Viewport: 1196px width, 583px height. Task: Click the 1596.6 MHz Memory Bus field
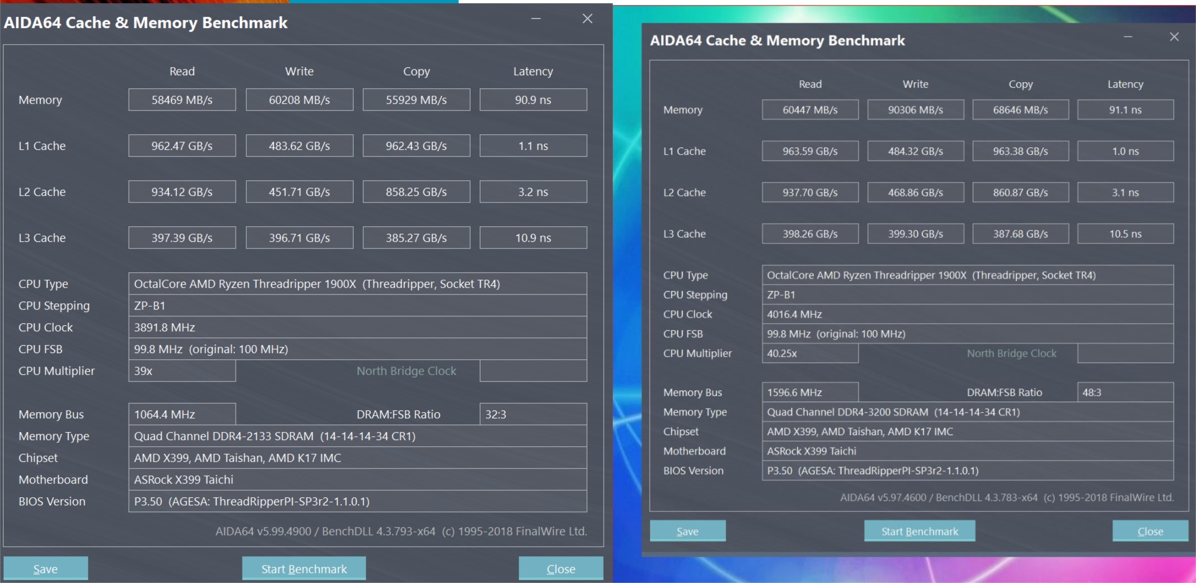coord(810,392)
